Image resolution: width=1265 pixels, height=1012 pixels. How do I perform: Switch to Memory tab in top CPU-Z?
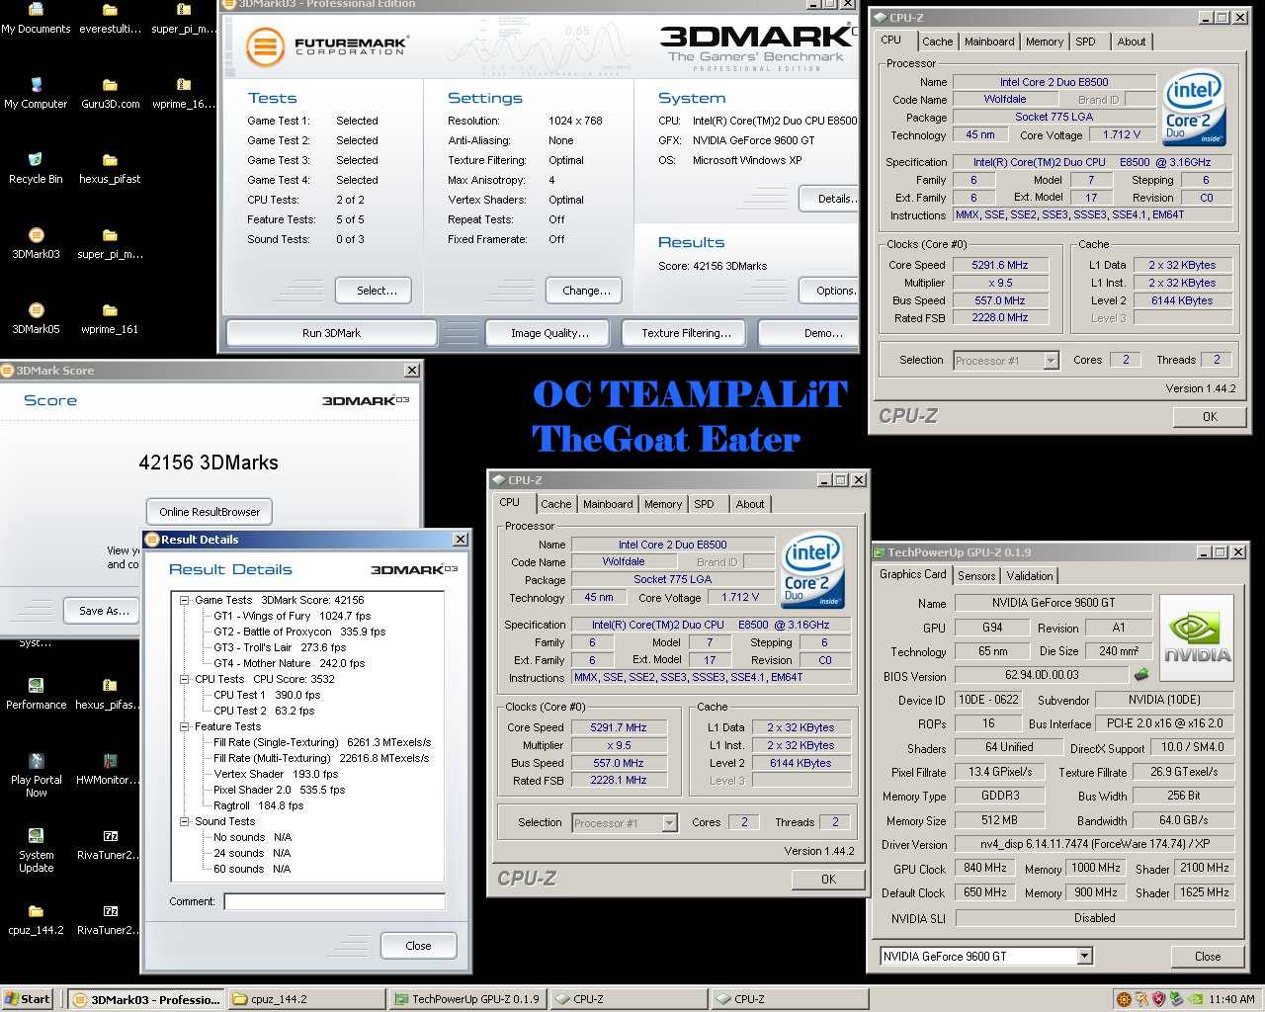point(1045,42)
